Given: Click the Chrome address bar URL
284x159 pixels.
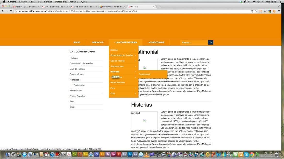Looking at the screenshot, I should pos(77,11).
